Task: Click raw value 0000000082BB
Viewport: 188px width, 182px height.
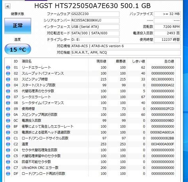Action: (163, 138)
